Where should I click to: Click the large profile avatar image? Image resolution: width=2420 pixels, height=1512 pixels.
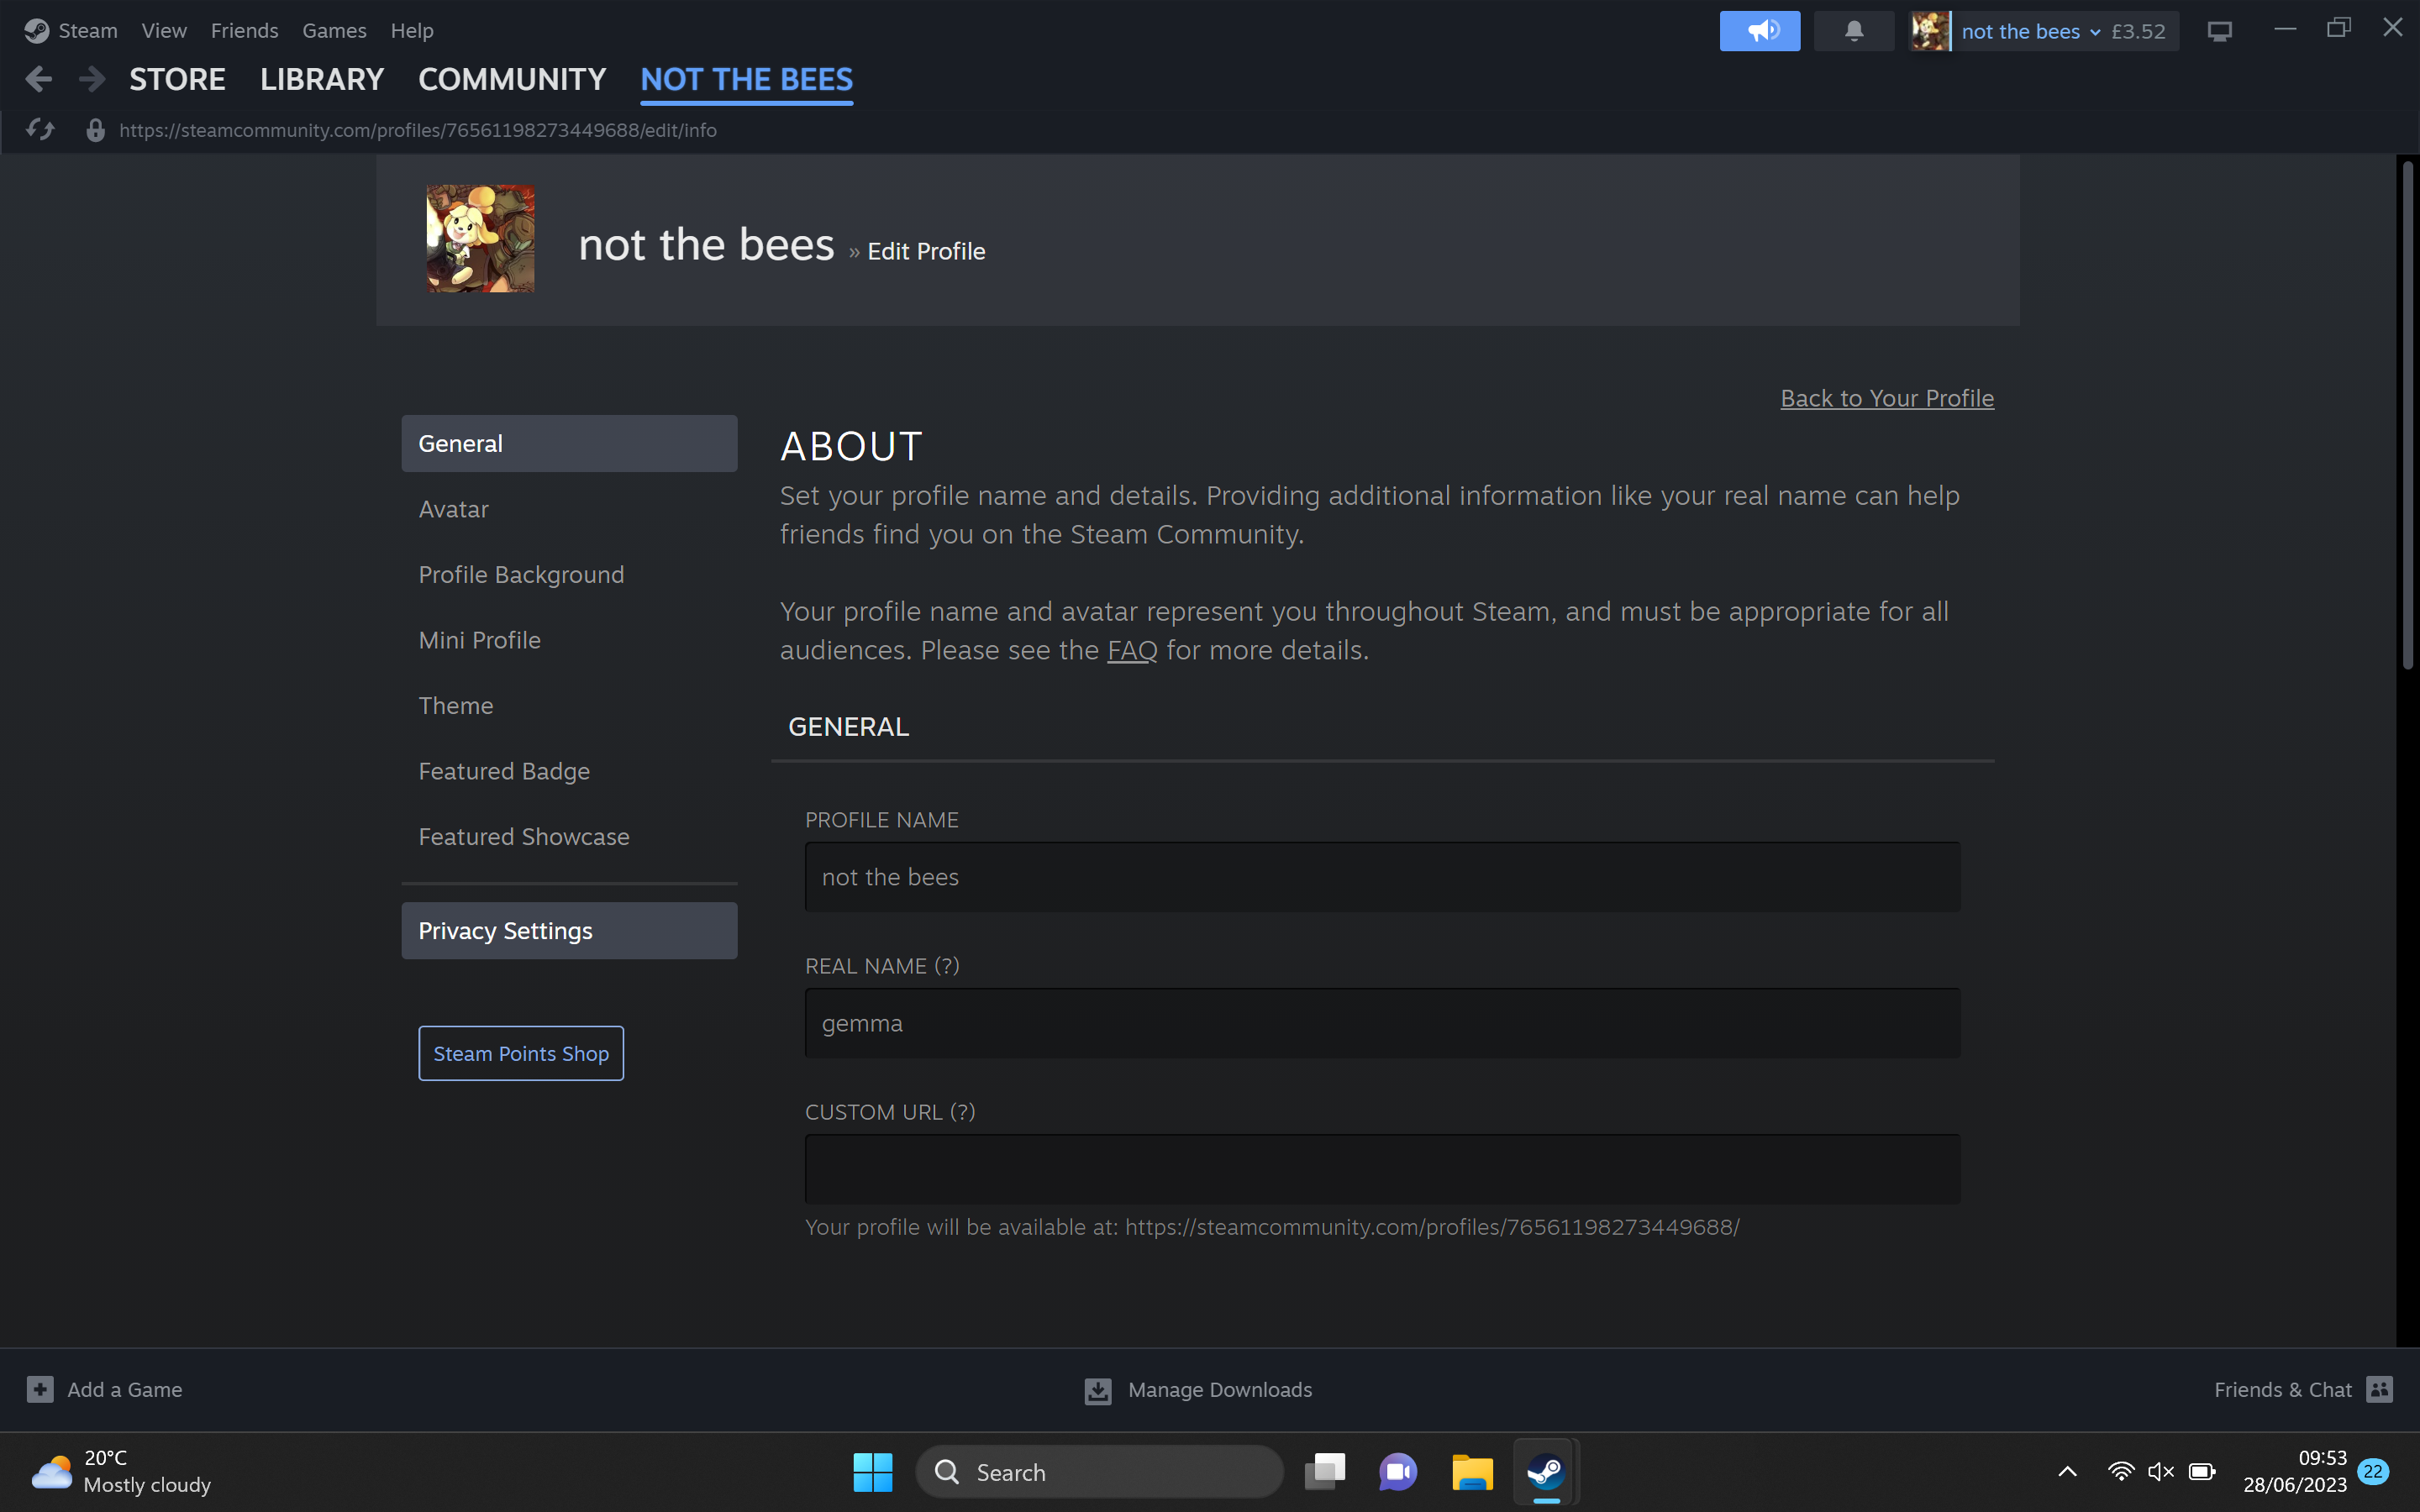tap(480, 239)
